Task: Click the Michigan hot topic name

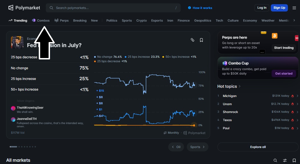Action: tap(229, 96)
